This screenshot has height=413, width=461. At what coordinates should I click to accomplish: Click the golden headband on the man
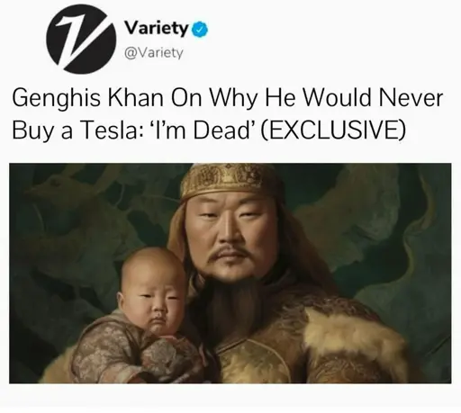point(230,179)
